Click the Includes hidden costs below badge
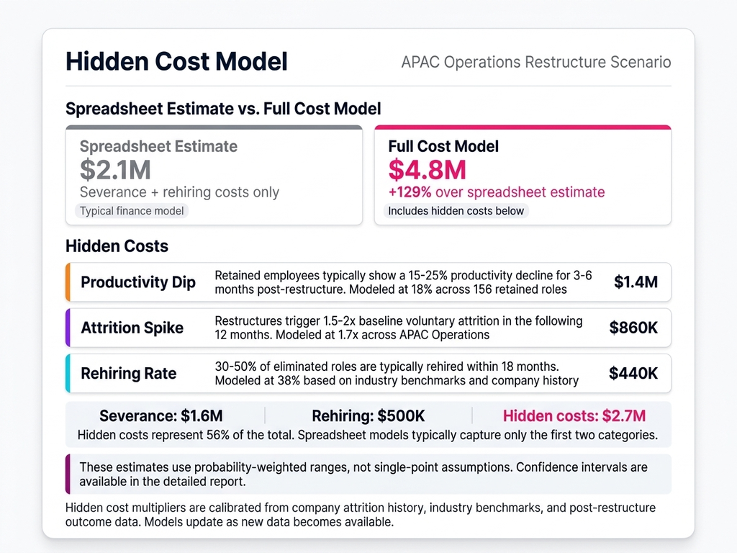 456,211
